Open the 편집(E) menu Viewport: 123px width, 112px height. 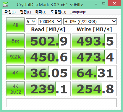[x=25, y=12]
